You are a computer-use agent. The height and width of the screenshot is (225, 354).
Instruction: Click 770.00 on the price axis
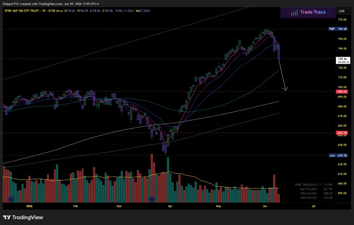(x=342, y=19)
